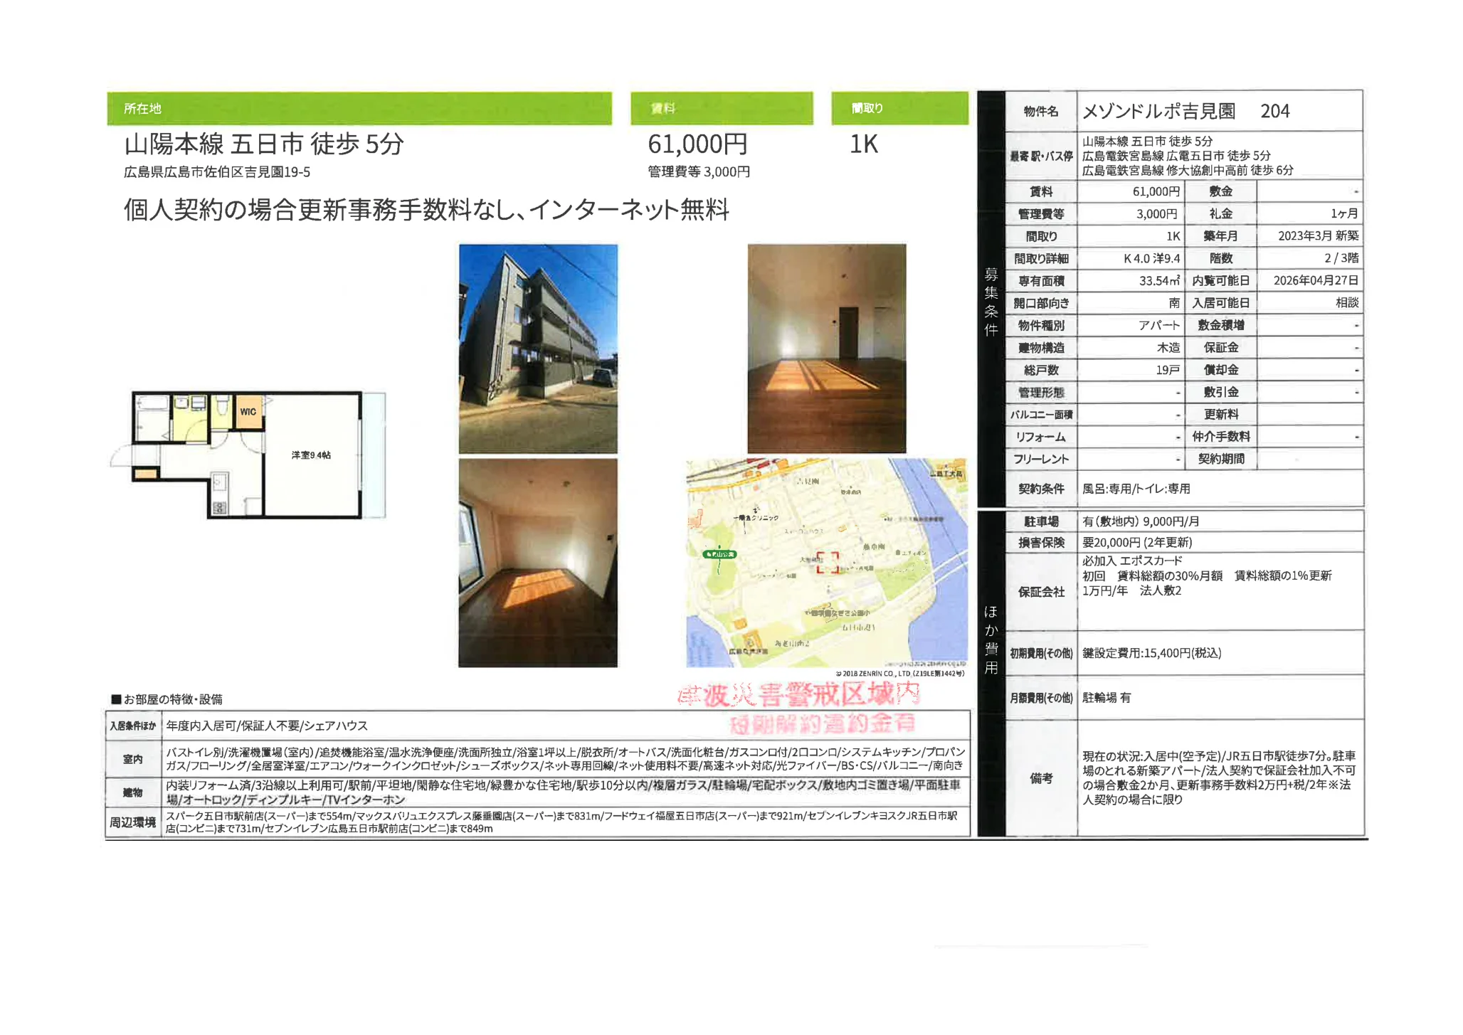The image size is (1463, 1035).
Task: Click the 賃料 green header banner
Action: coord(722,107)
